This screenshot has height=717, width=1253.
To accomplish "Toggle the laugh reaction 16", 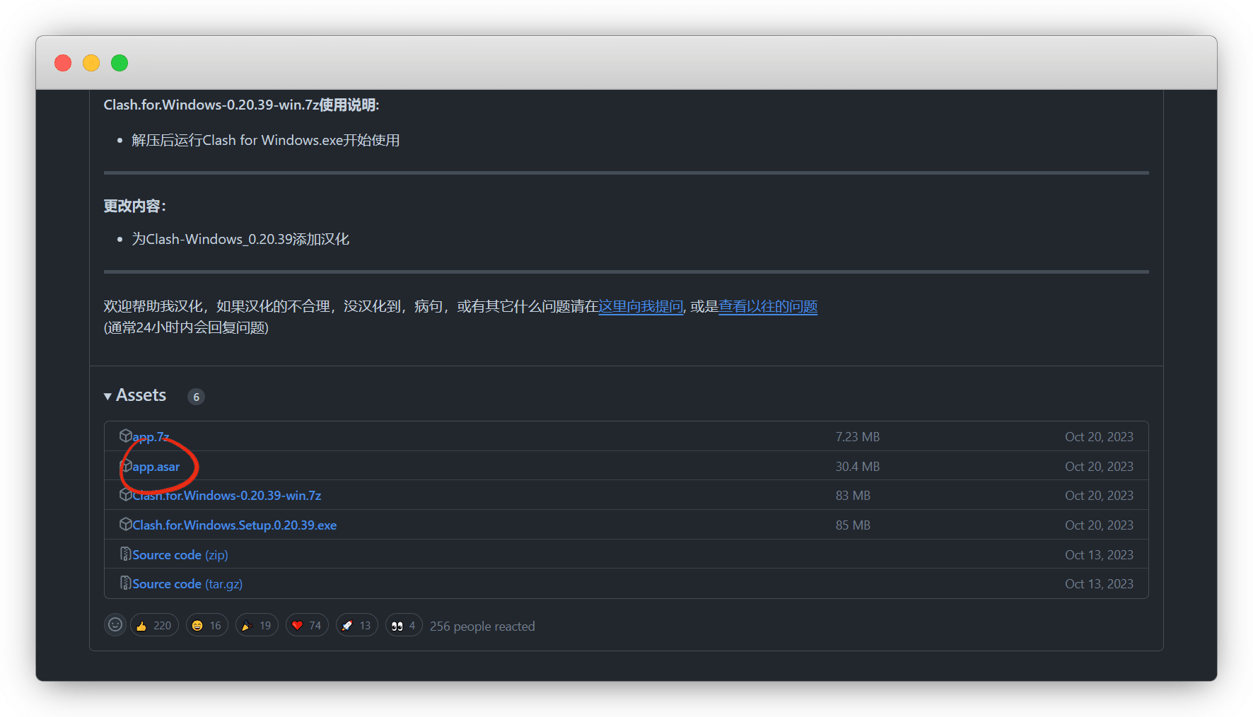I will [207, 626].
